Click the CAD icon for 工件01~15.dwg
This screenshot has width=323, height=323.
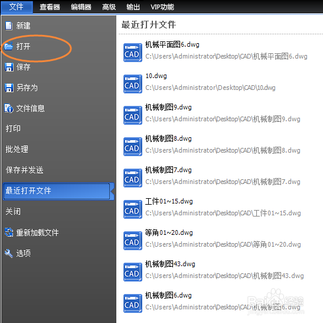[133, 209]
